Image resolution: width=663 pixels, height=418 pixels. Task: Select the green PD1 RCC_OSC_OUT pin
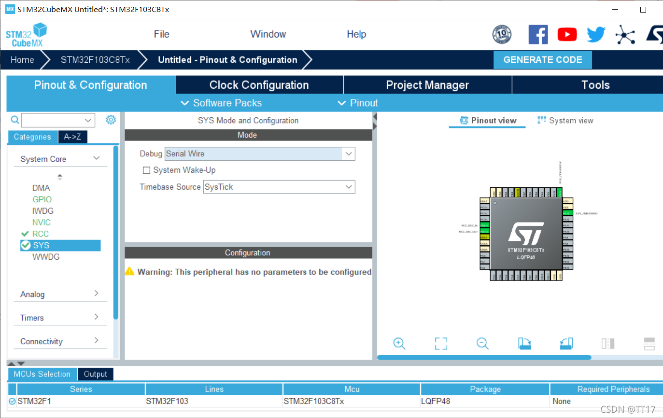(485, 231)
